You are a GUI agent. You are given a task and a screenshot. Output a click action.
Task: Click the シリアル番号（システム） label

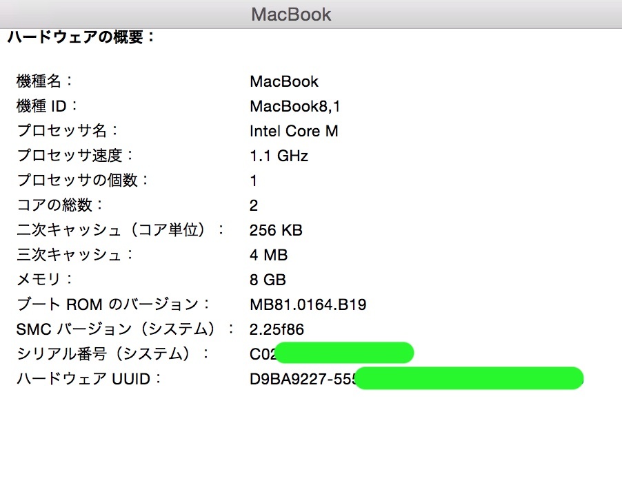pyautogui.click(x=113, y=353)
